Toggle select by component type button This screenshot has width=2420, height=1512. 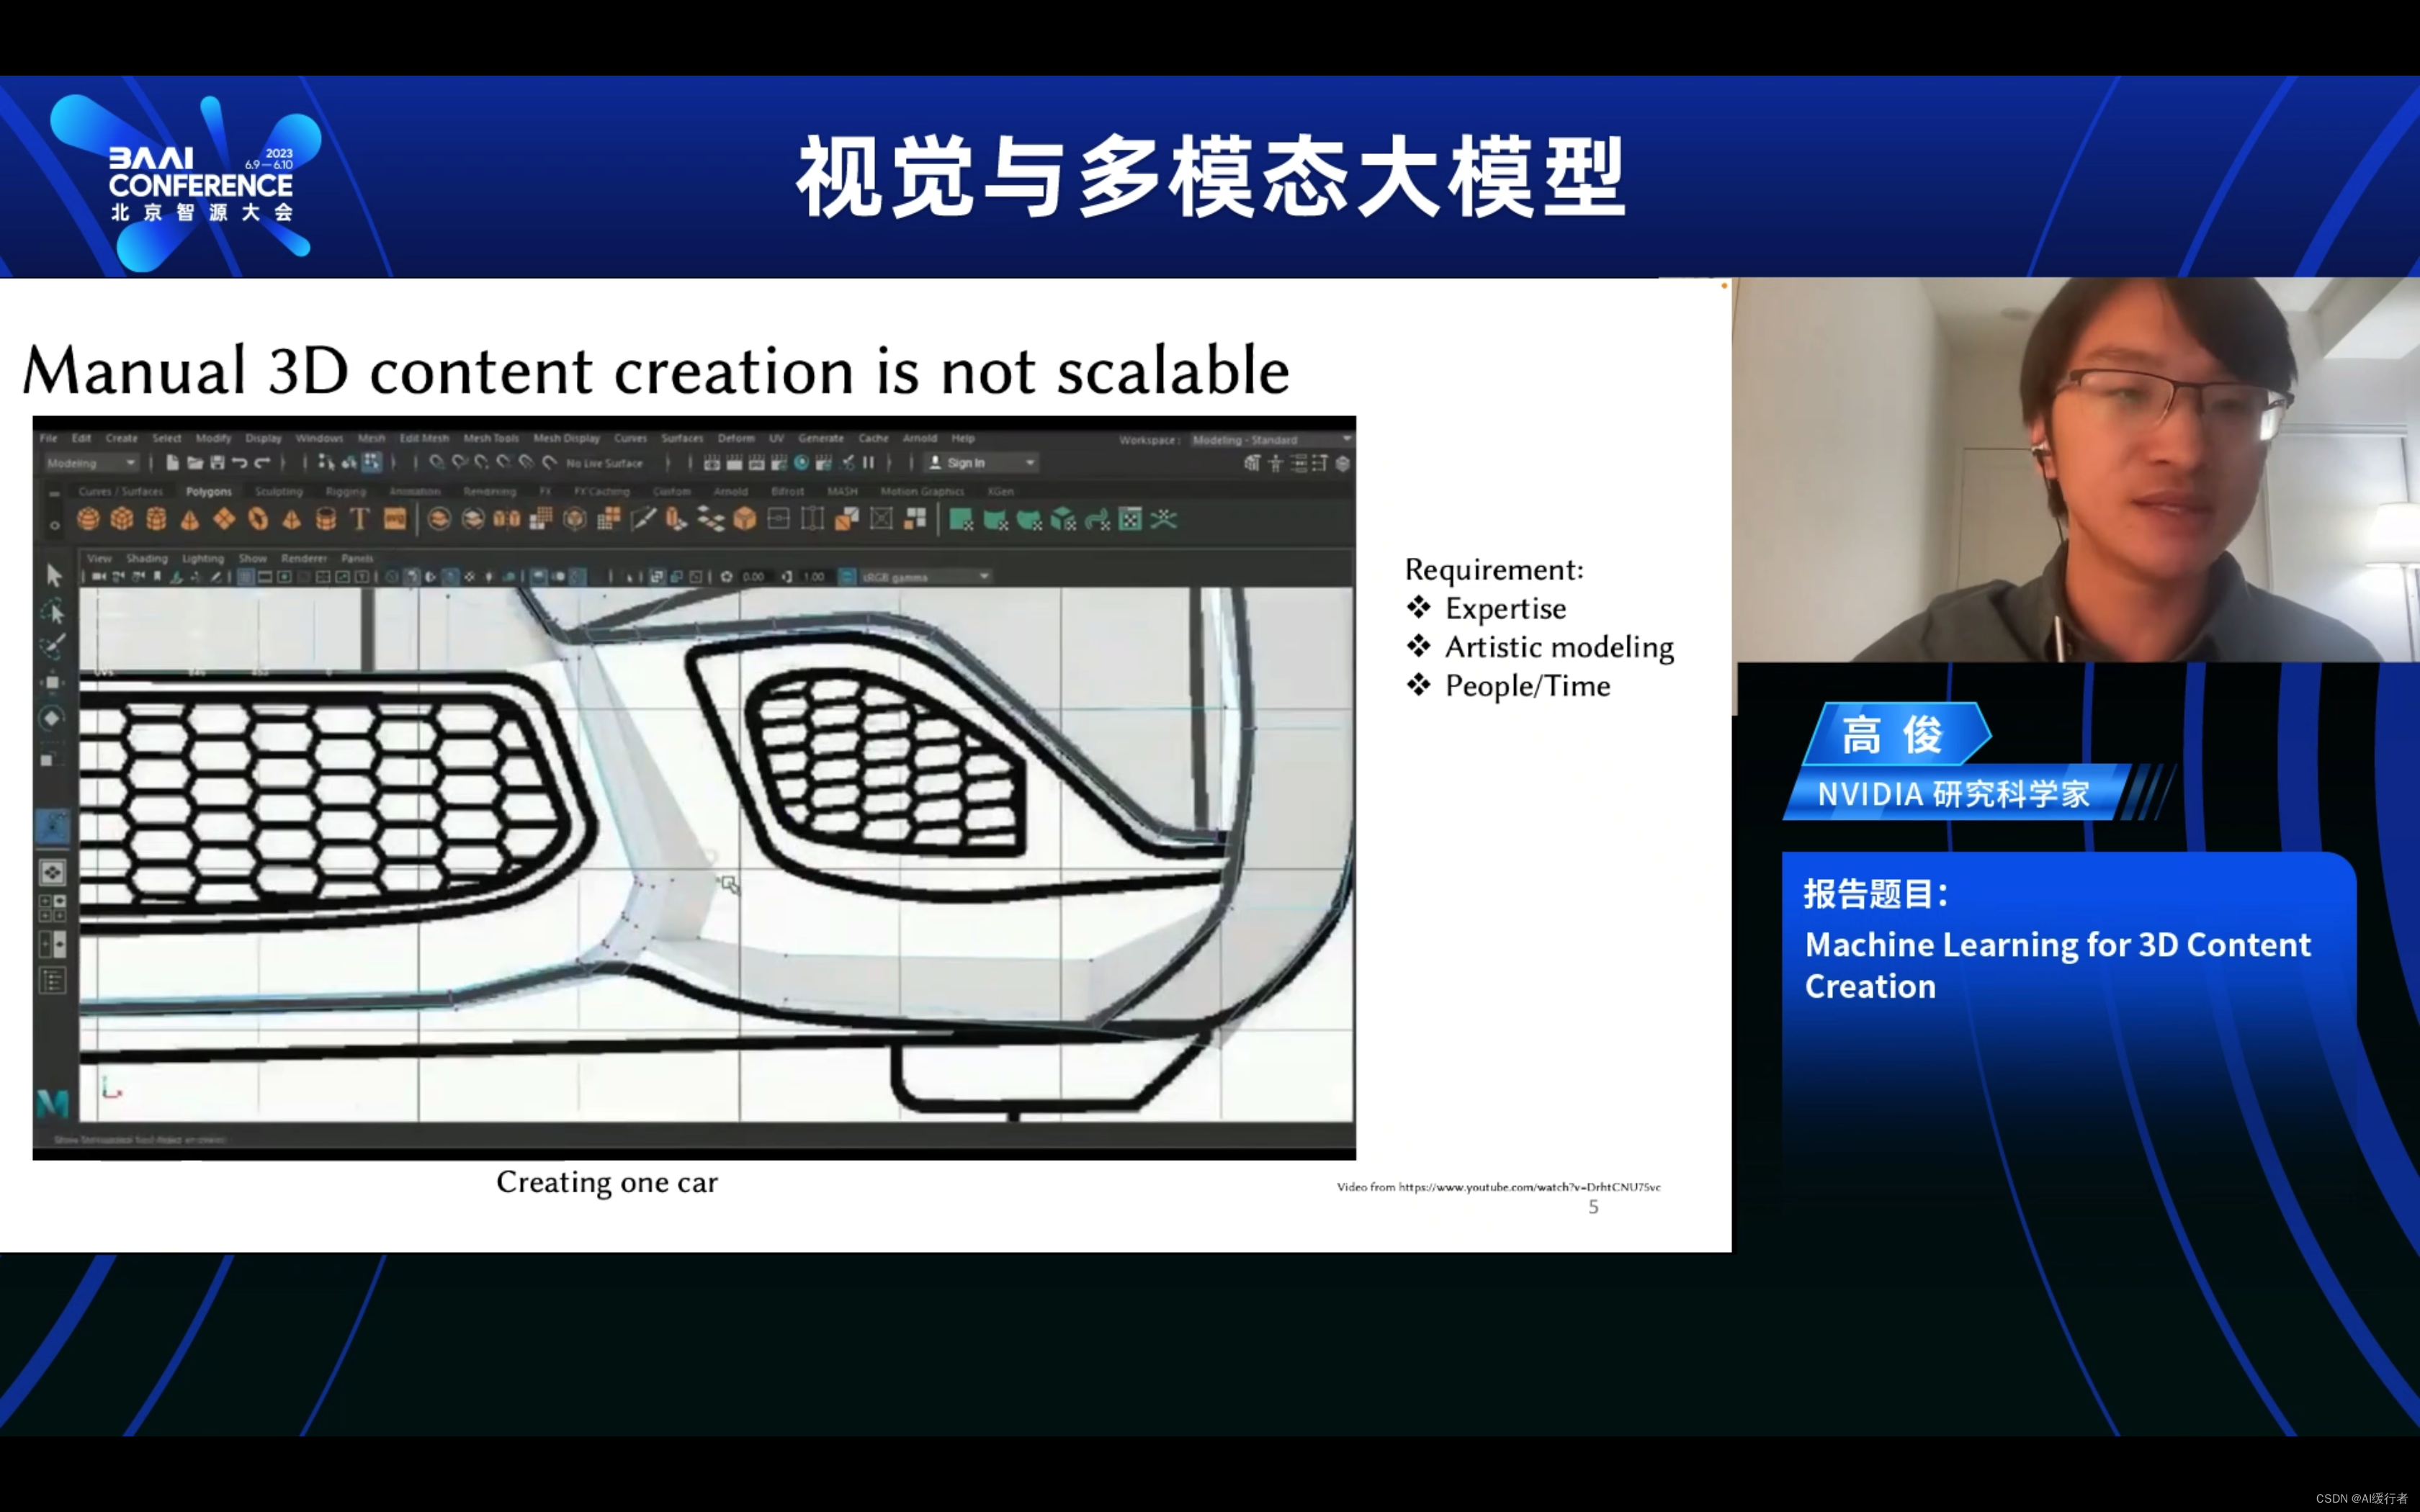click(371, 462)
